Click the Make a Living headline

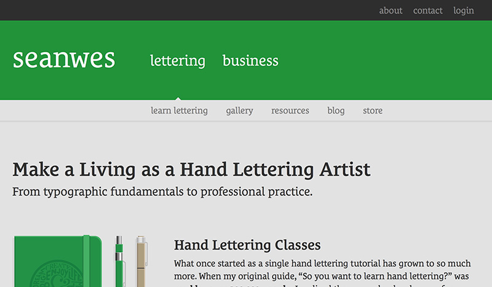coord(191,170)
